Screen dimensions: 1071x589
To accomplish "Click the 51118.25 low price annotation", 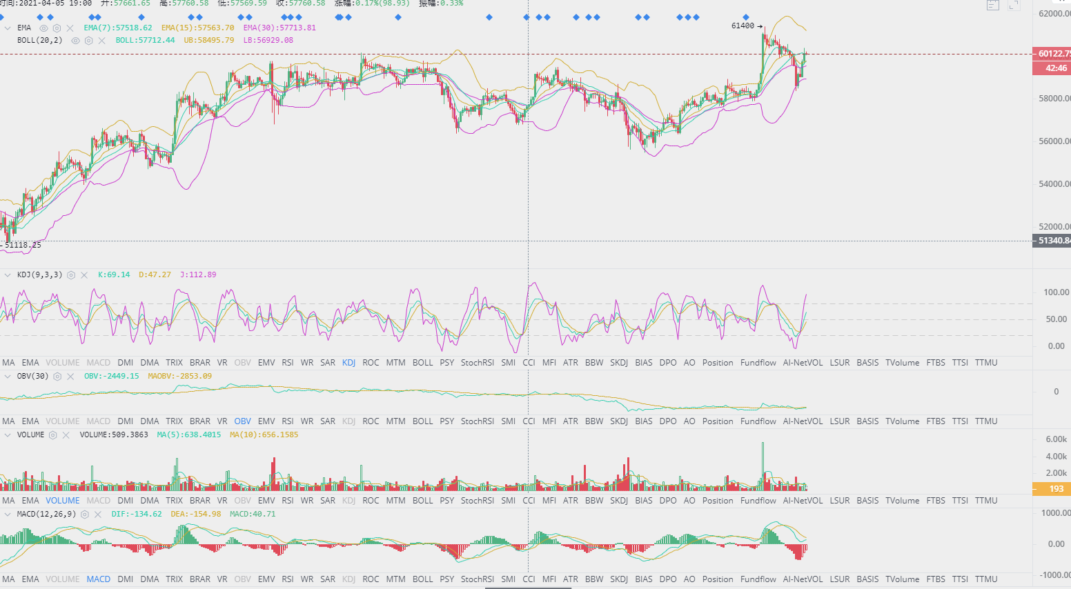I will point(23,246).
